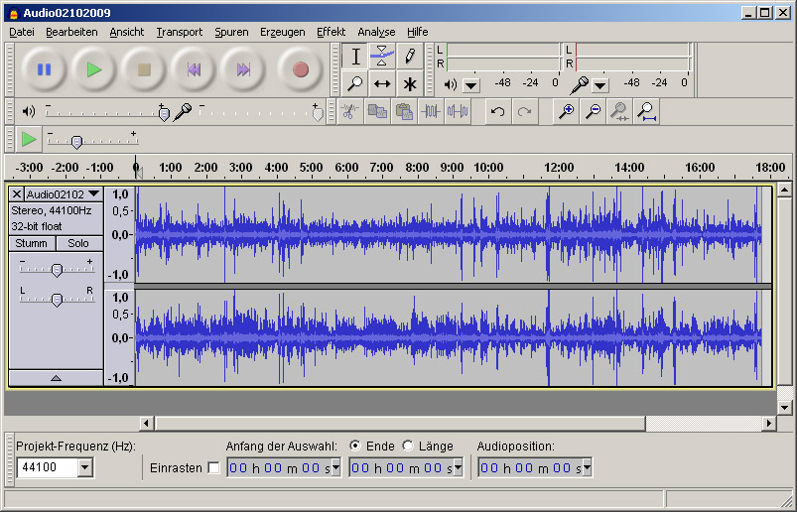Click the Zoom In magnifier
This screenshot has width=797, height=512.
[566, 111]
